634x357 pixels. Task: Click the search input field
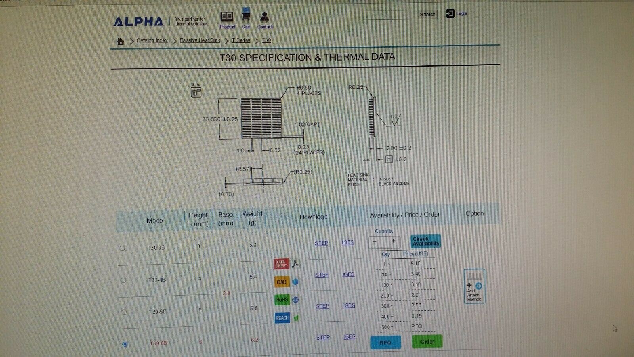390,15
